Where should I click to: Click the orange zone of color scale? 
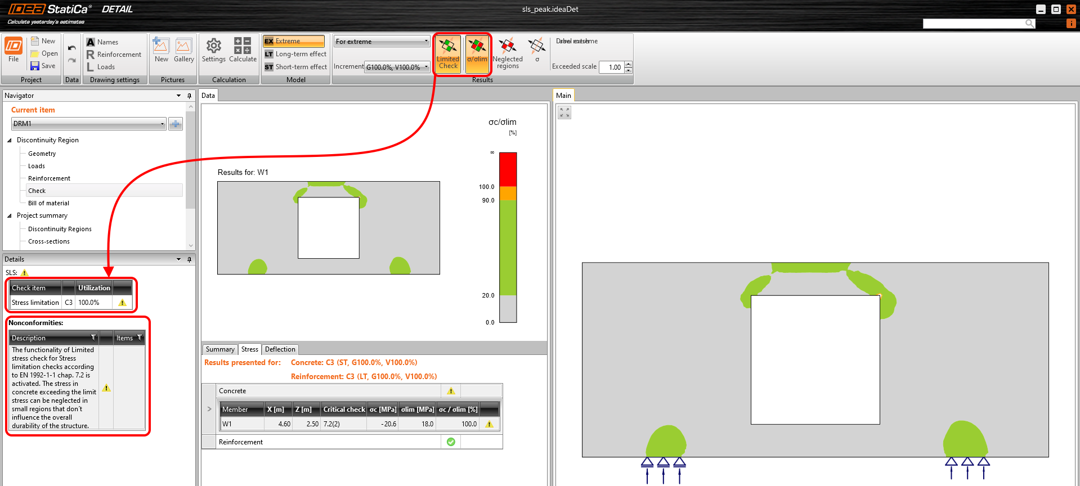tap(508, 193)
